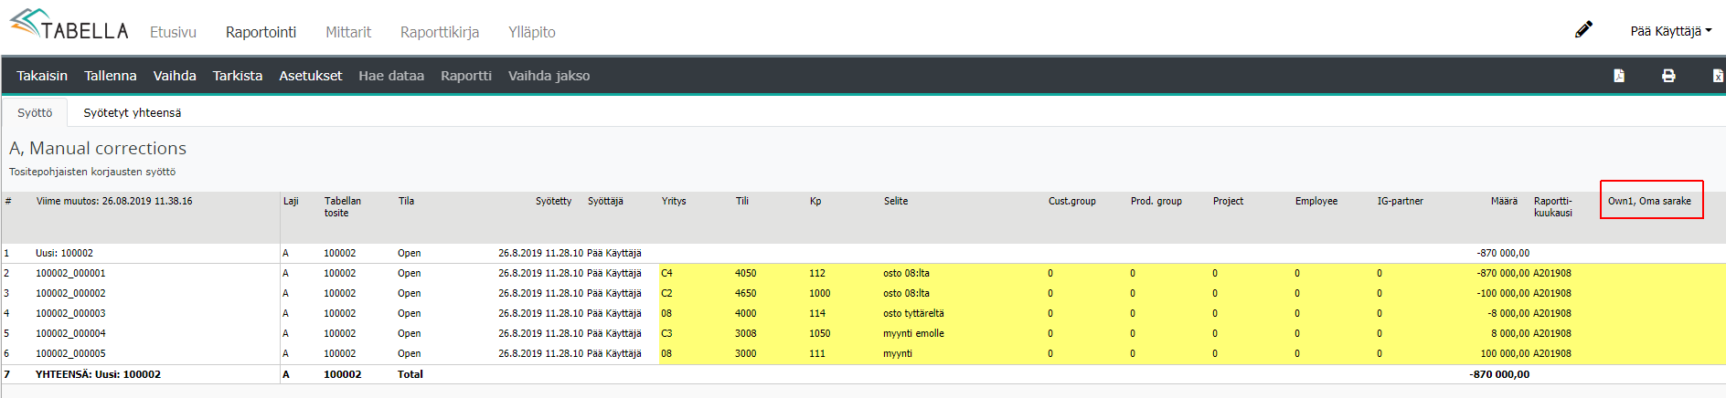
Task: Open the Mittarit menu
Action: pyautogui.click(x=348, y=32)
